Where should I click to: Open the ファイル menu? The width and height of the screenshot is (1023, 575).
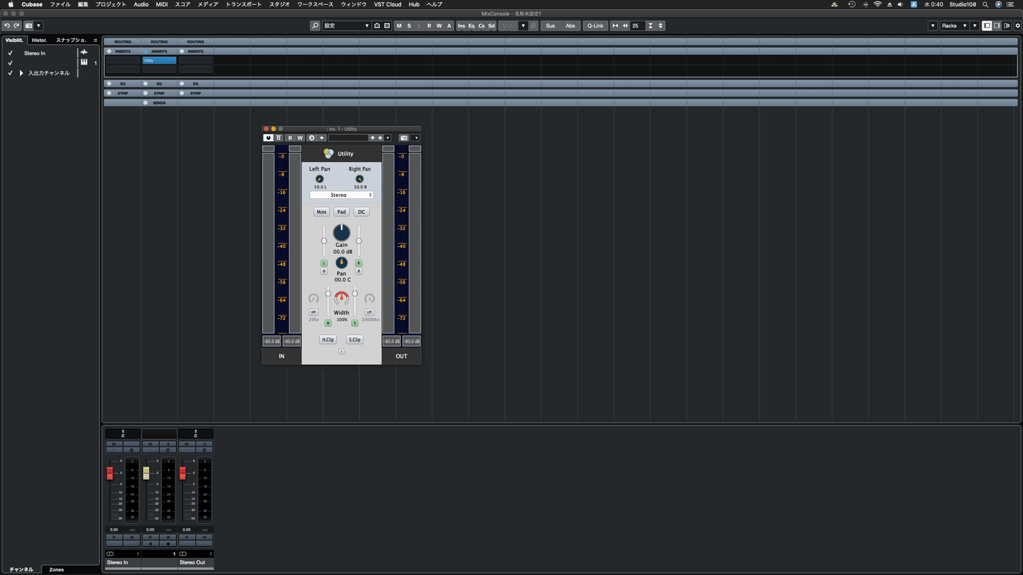pos(60,4)
